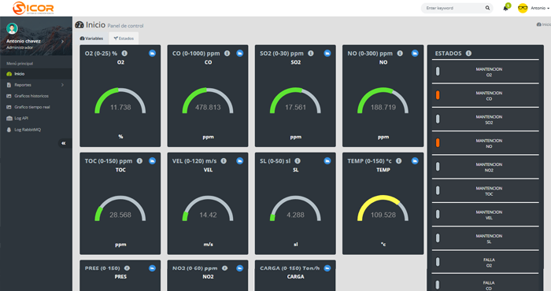Click the blue icon on the CO card

click(x=239, y=53)
